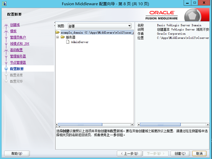Image resolution: width=212 pixels, height=159 pixels.
Task: Click the details pane horizontal scrollbar thumb
Action: [x=160, y=124]
